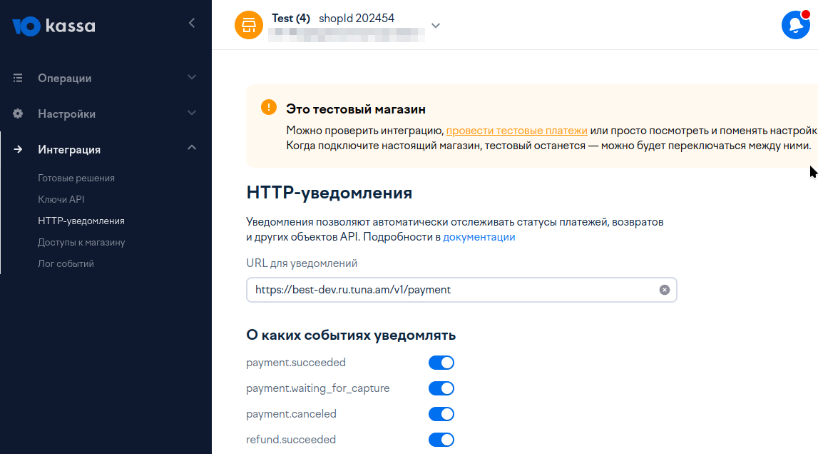Turn off payment.canceled notifications

click(x=441, y=414)
